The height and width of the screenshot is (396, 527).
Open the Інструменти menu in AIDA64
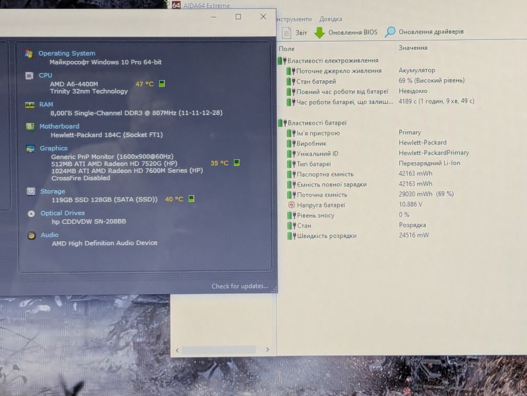(x=295, y=19)
